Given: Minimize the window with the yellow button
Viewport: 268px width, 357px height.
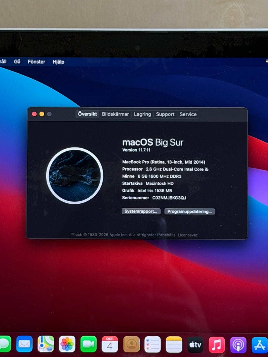Looking at the screenshot, I should pyautogui.click(x=42, y=114).
